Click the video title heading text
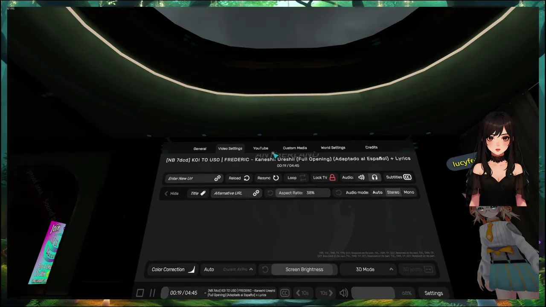 pyautogui.click(x=288, y=159)
